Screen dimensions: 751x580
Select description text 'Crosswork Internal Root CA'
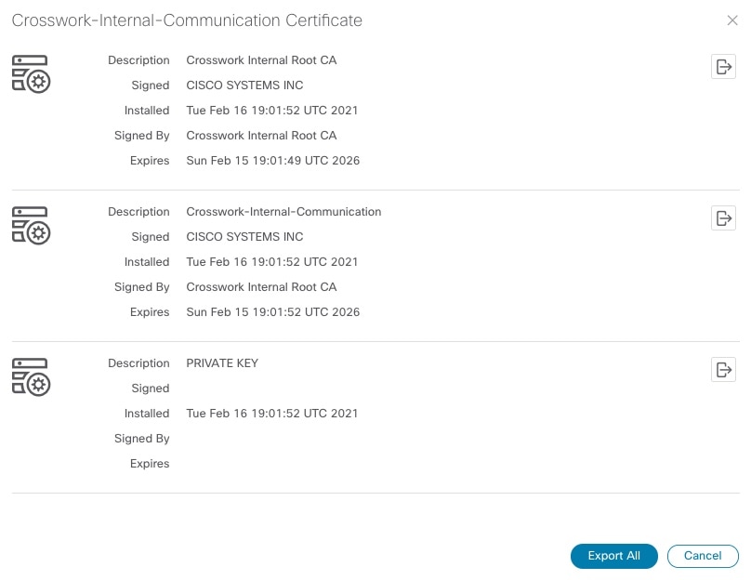[x=261, y=59]
